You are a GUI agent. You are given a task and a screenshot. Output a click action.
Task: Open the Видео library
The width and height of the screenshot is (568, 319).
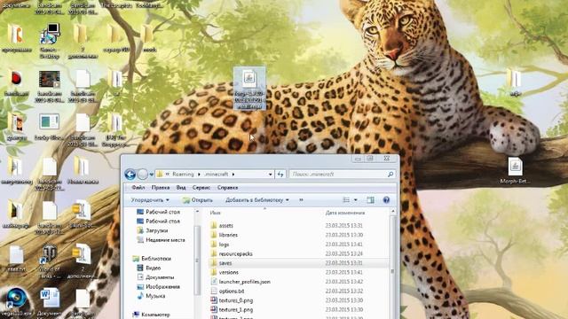[x=153, y=268]
